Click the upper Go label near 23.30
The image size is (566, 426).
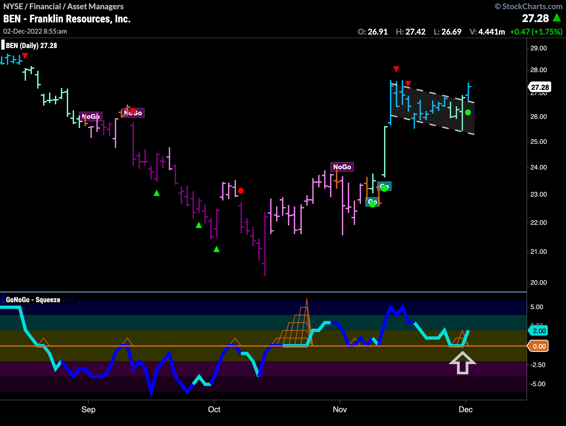pyautogui.click(x=384, y=186)
